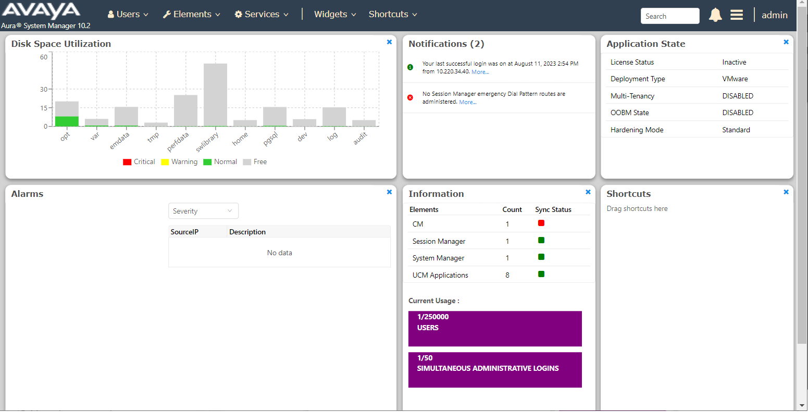Click the log bar in disk chart

(x=334, y=117)
